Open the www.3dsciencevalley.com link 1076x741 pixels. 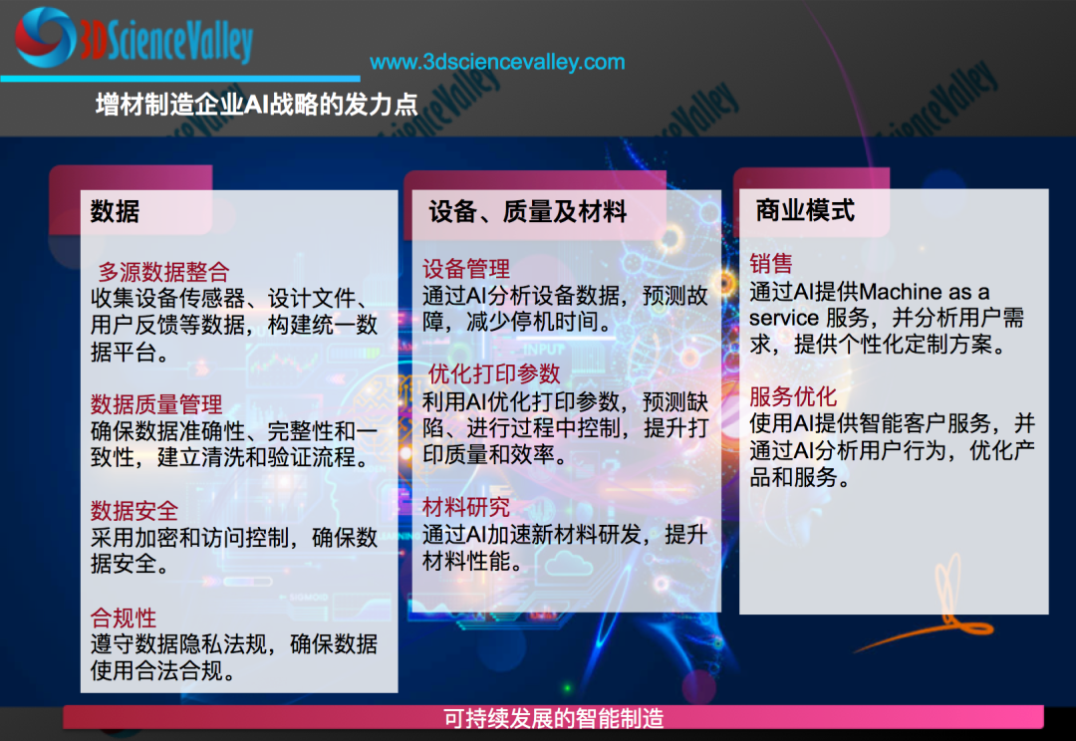[497, 62]
